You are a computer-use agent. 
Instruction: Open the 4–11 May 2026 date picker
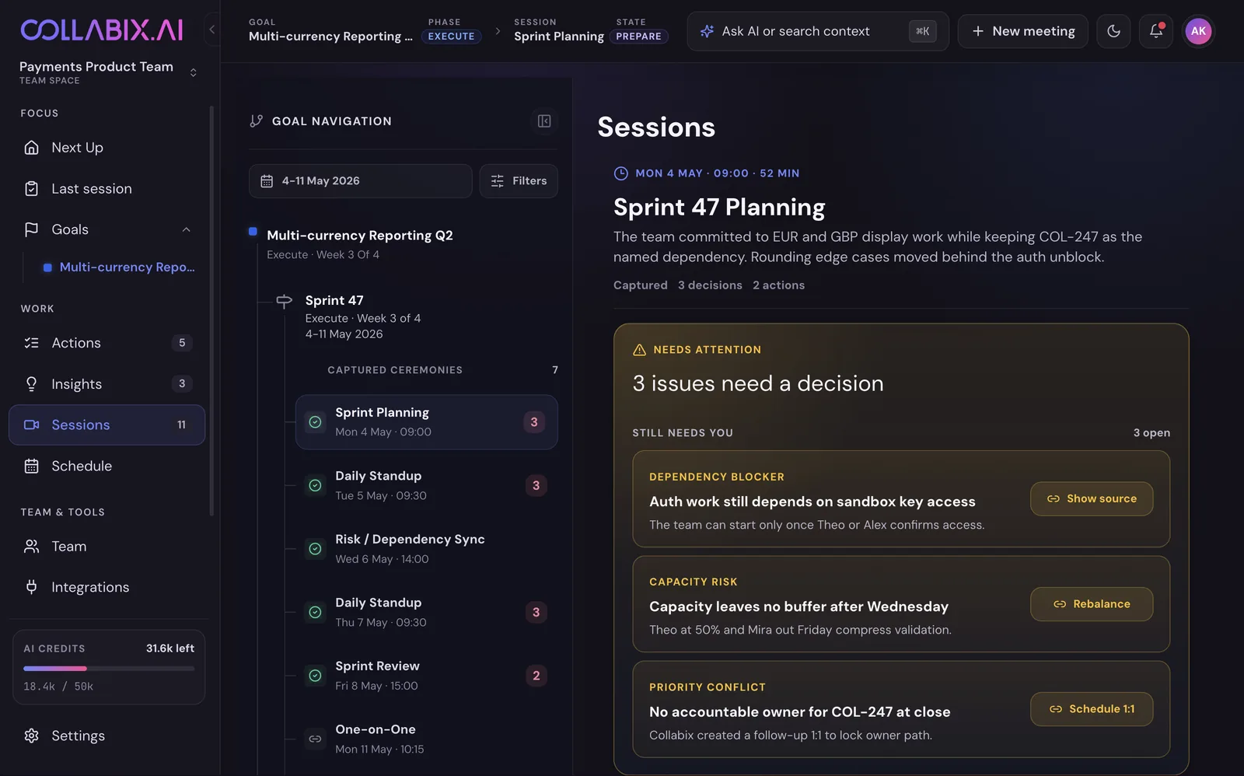pos(360,181)
